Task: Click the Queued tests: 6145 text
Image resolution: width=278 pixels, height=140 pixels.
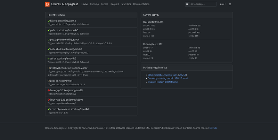Action: (x=153, y=22)
